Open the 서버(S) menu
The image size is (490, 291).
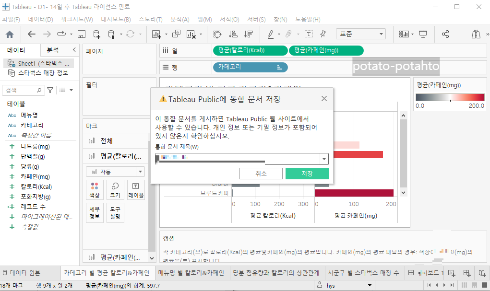pos(256,19)
